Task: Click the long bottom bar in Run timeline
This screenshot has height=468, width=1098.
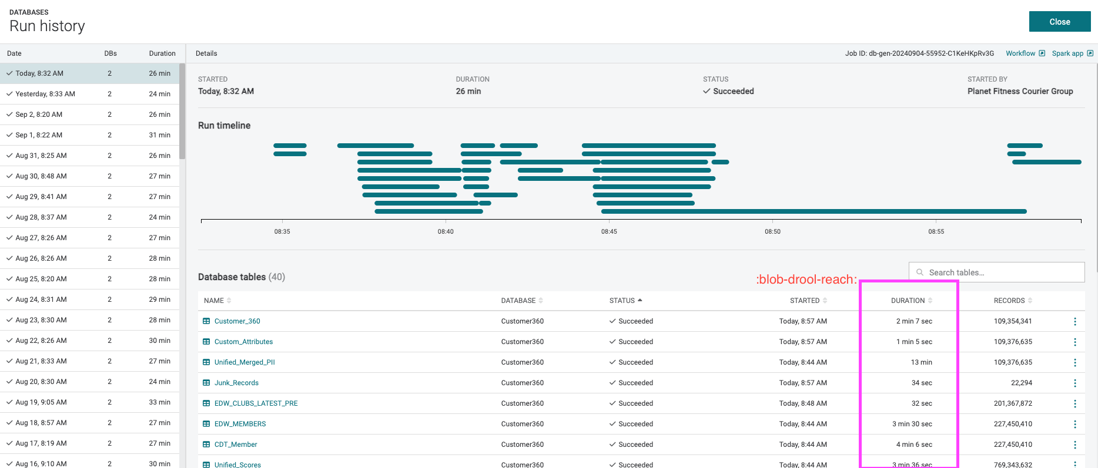Action: pyautogui.click(x=814, y=211)
